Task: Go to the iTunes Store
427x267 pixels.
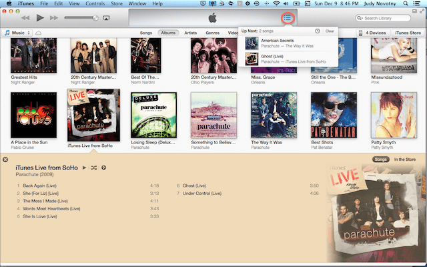Action: pyautogui.click(x=408, y=33)
